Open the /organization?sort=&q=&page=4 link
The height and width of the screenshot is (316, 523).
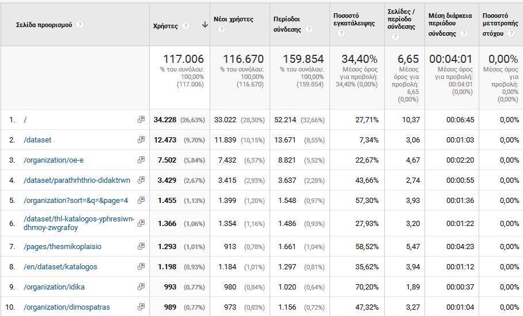[x=75, y=201]
